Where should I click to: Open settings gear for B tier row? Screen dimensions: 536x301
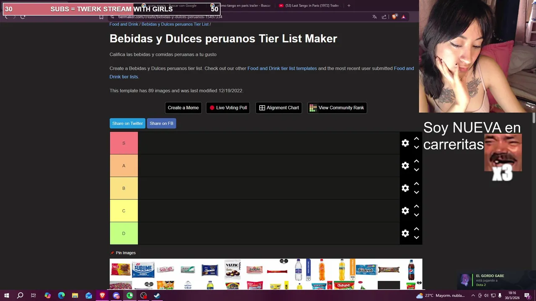point(405,188)
